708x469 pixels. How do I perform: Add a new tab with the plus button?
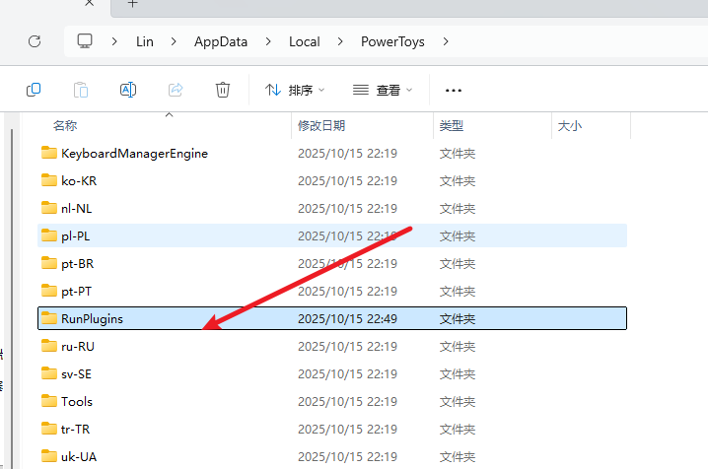(x=133, y=4)
